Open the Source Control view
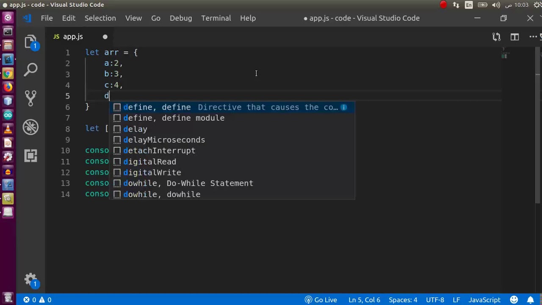Viewport: 542px width, 305px height. pyautogui.click(x=30, y=98)
